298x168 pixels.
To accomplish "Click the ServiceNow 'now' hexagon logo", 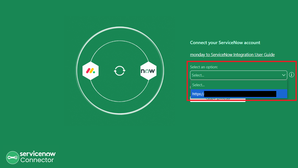I will pos(148,71).
